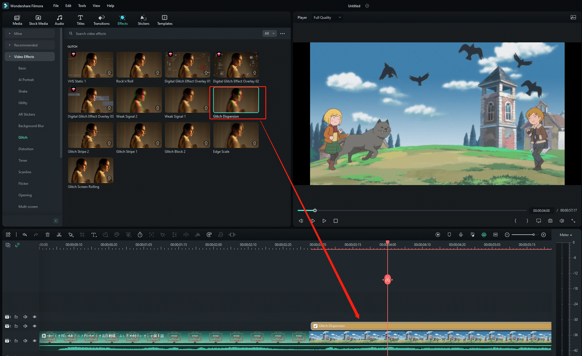Select the Glitch Block 2 effect thumbnail

[x=187, y=135]
